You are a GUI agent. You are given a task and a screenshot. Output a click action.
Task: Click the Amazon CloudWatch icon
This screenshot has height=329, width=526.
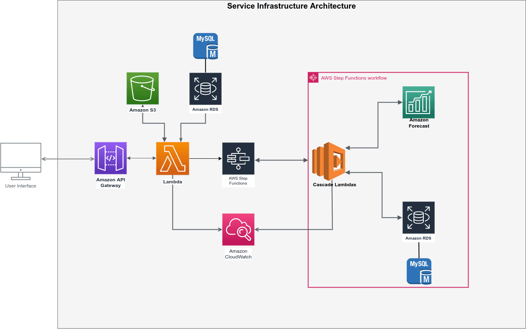point(238,229)
